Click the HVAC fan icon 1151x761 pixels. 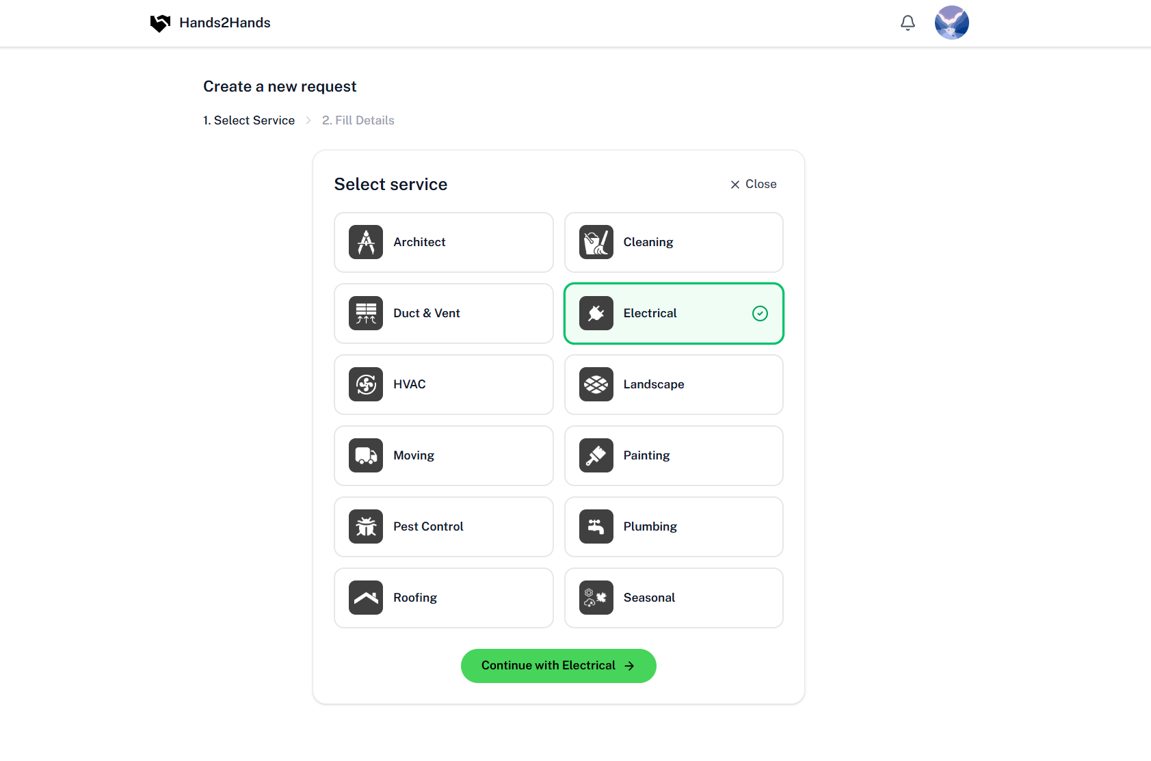coord(366,384)
